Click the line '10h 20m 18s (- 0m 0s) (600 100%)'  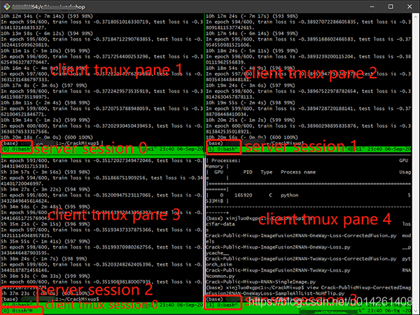click(x=47, y=137)
